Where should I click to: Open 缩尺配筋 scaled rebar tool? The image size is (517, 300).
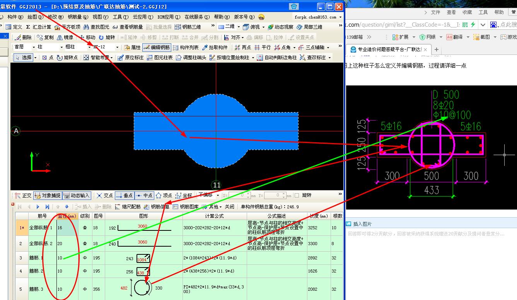(128, 207)
